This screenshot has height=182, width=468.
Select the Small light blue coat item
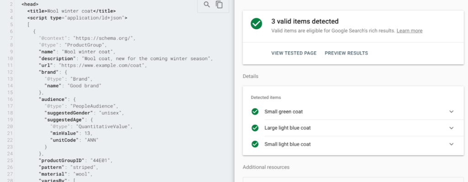[x=287, y=144]
